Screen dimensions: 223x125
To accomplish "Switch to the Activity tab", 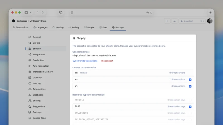I will pos(74,27).
